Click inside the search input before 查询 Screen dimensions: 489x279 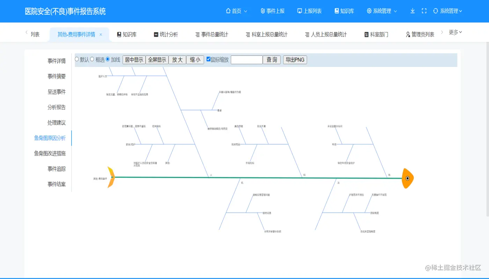pos(247,59)
